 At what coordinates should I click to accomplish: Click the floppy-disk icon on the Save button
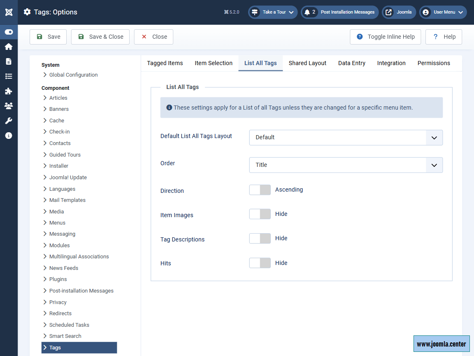[39, 37]
